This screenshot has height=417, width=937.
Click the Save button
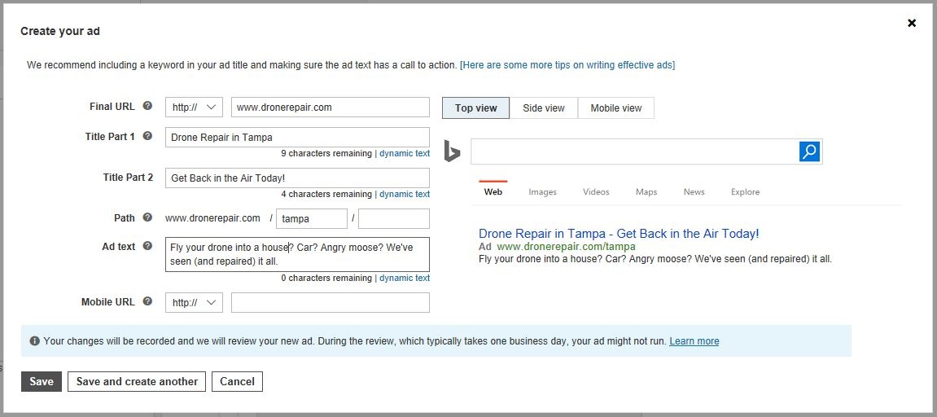pyautogui.click(x=42, y=382)
